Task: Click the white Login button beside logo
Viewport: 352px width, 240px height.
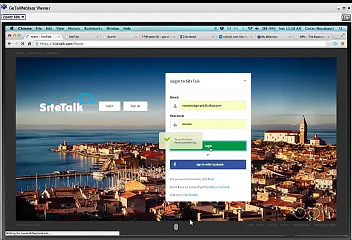Action: [x=110, y=106]
